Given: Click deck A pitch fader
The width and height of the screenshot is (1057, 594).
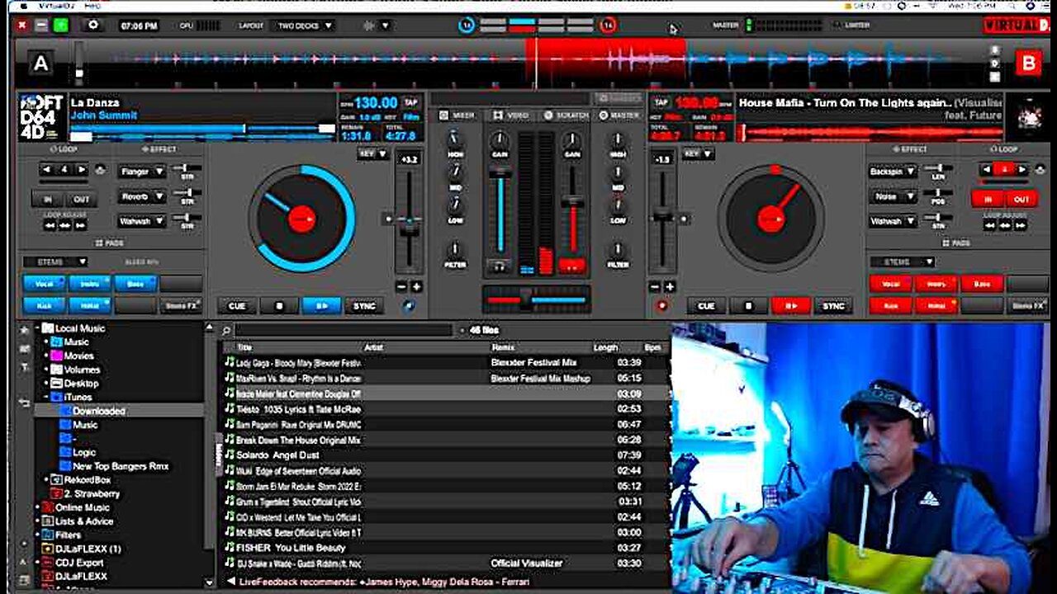Looking at the screenshot, I should [x=409, y=219].
